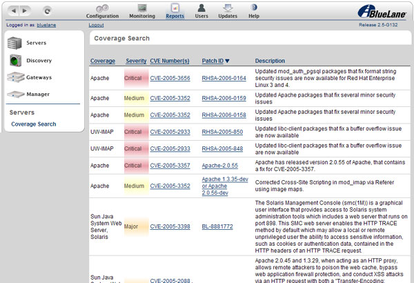
Task: Click the refresh button in toolbar
Action: coord(47,11)
